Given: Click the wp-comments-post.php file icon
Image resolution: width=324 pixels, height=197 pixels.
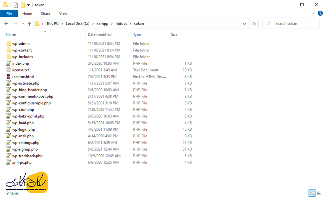Looking at the screenshot, I should (x=8, y=96).
